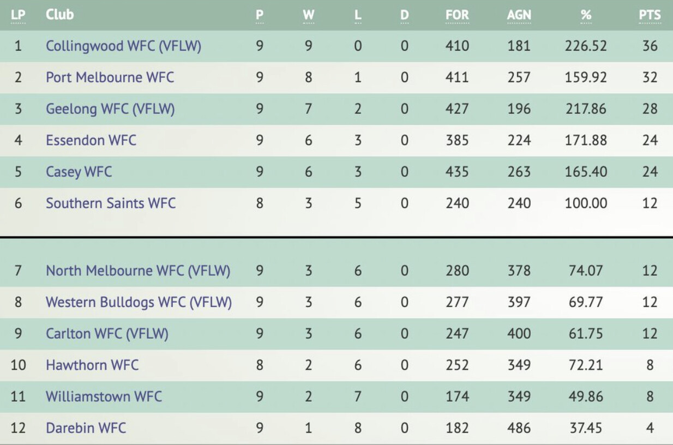Click the Geelong WFC (VFLW) link
This screenshot has width=673, height=445.
[x=110, y=109]
